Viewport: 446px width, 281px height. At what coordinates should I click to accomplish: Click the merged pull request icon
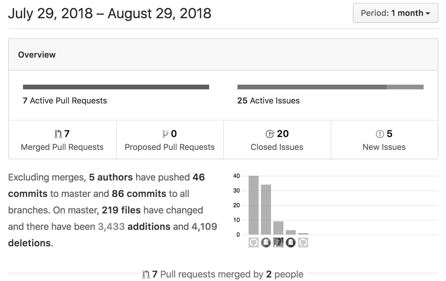[x=58, y=134]
